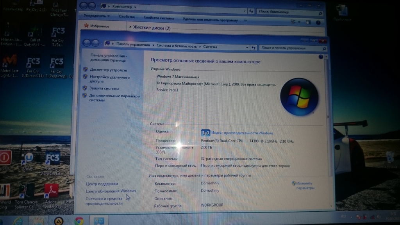
Task: Click Удалить или изменить программу toolbar item
Action: tap(210, 19)
